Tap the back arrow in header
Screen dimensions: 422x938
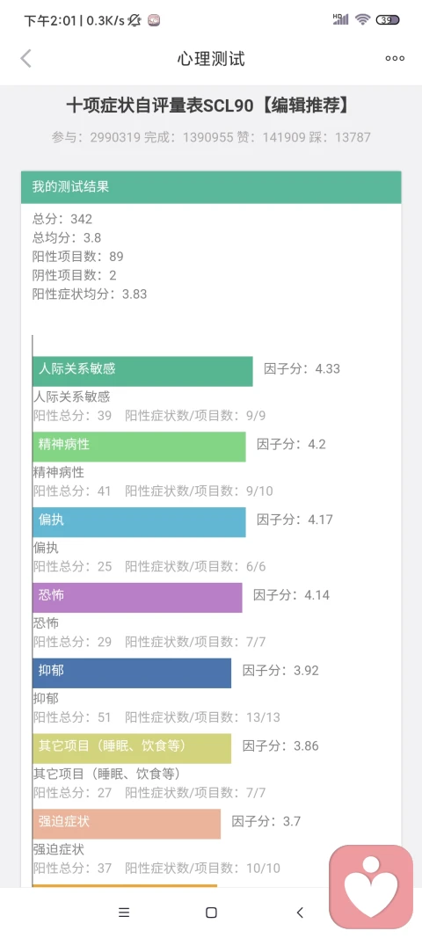(x=25, y=59)
